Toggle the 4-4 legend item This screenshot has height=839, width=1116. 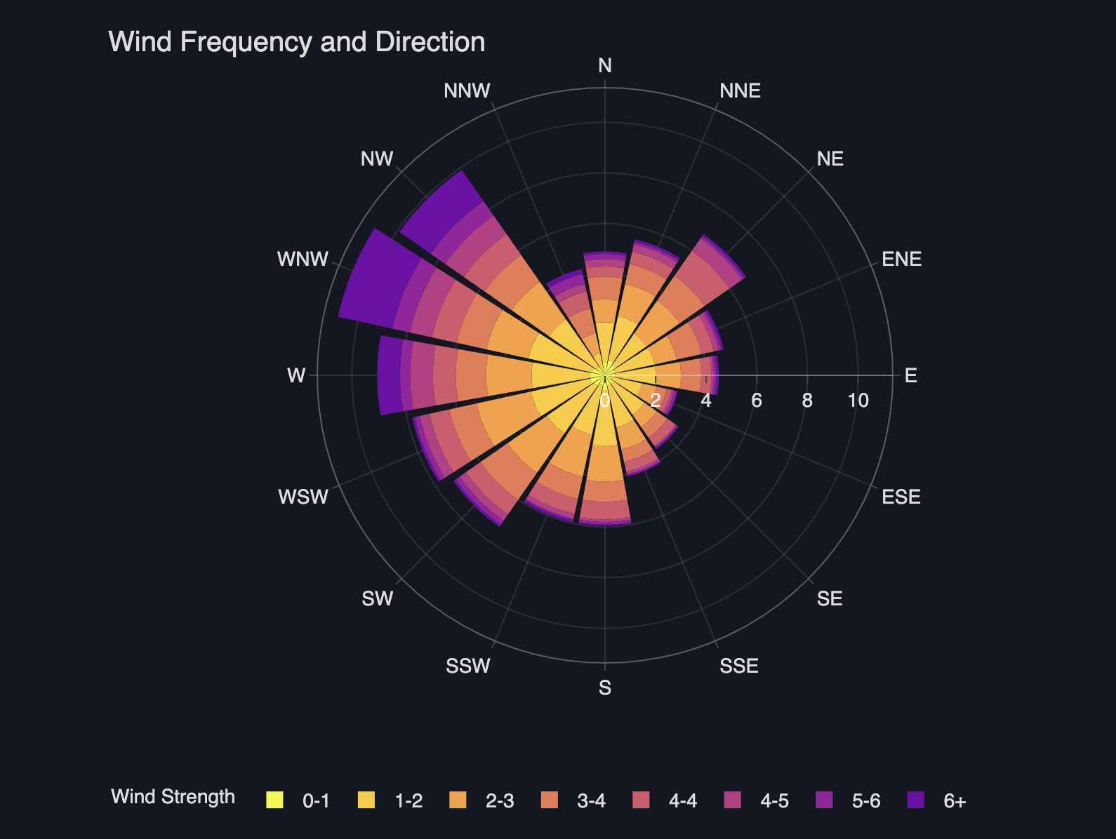pos(665,800)
